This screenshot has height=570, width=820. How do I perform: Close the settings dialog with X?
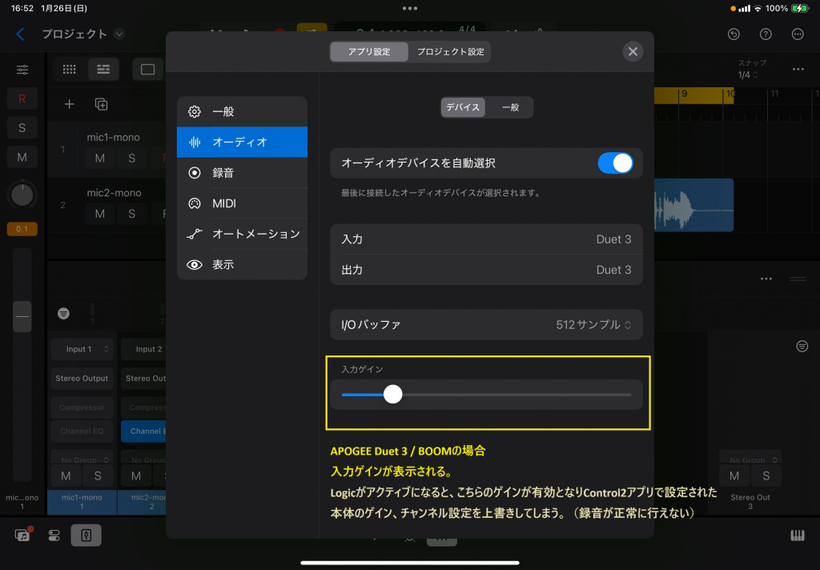(x=633, y=52)
